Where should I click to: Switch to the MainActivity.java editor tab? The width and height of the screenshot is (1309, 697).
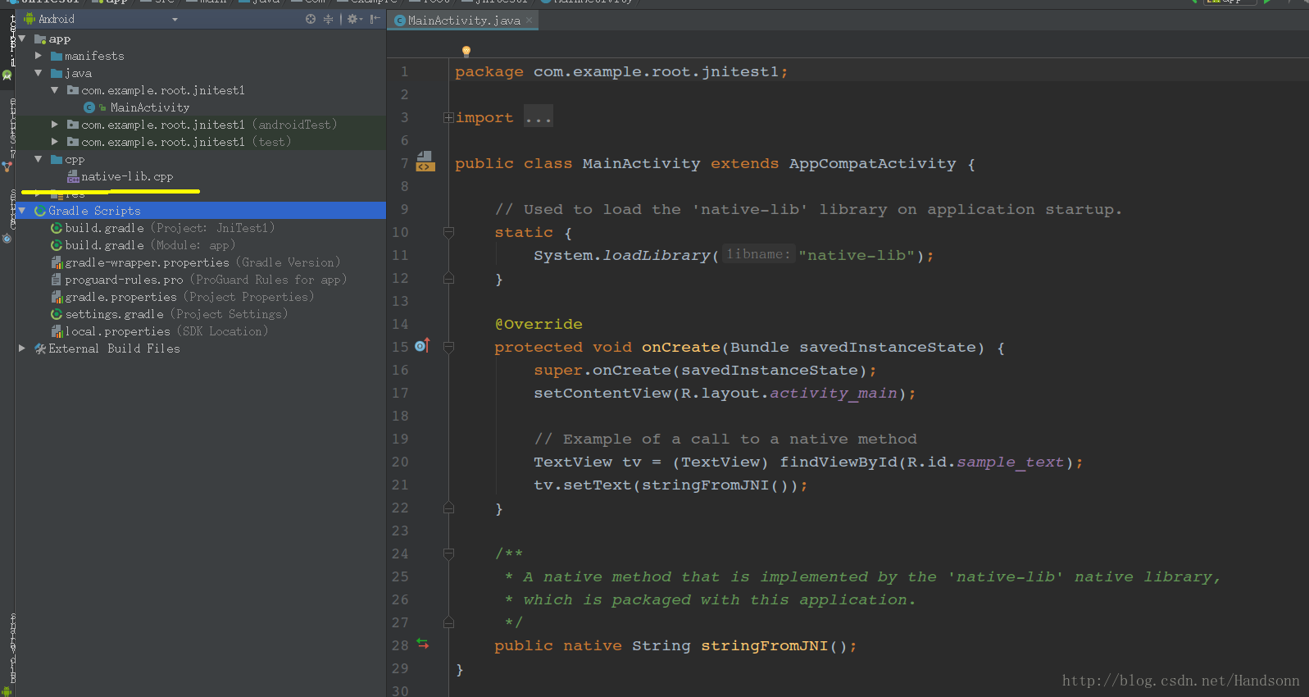(464, 20)
